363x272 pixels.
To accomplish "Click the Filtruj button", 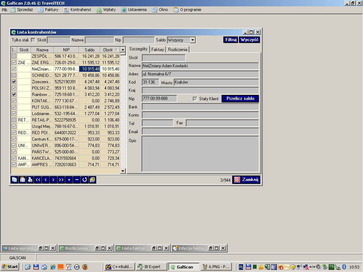I will (x=231, y=40).
